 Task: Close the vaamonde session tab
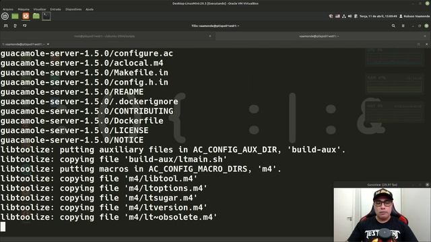[x=425, y=36]
